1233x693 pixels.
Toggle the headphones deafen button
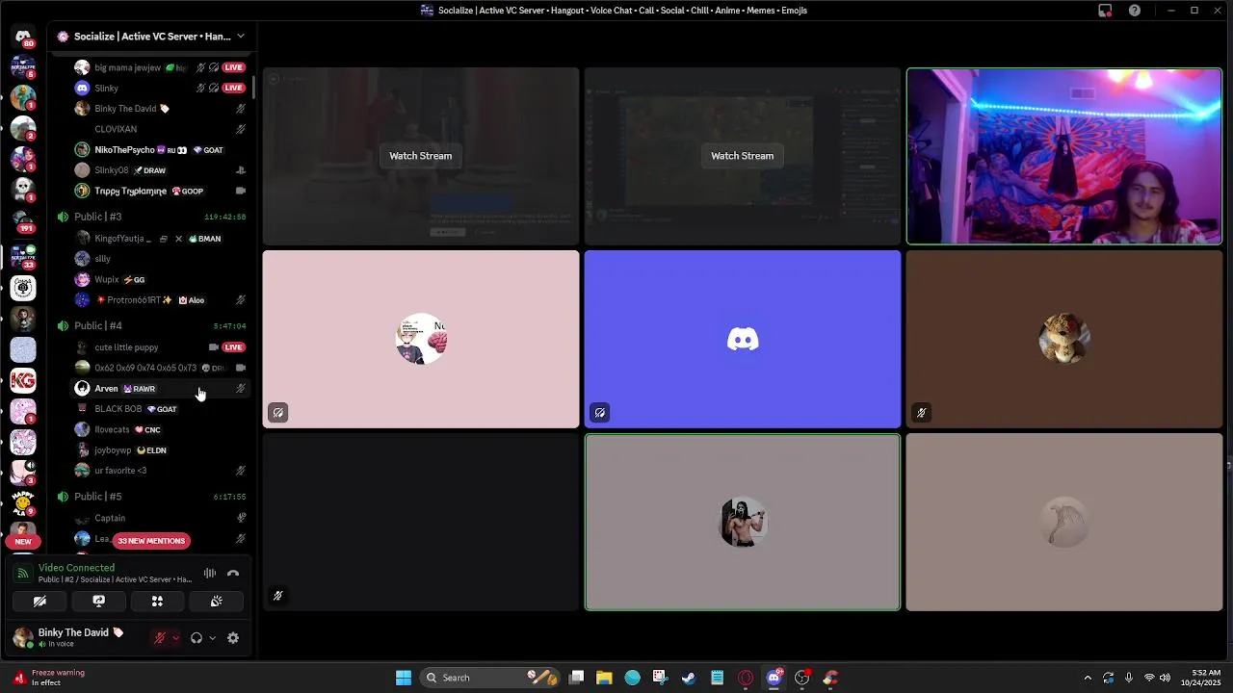click(x=197, y=638)
